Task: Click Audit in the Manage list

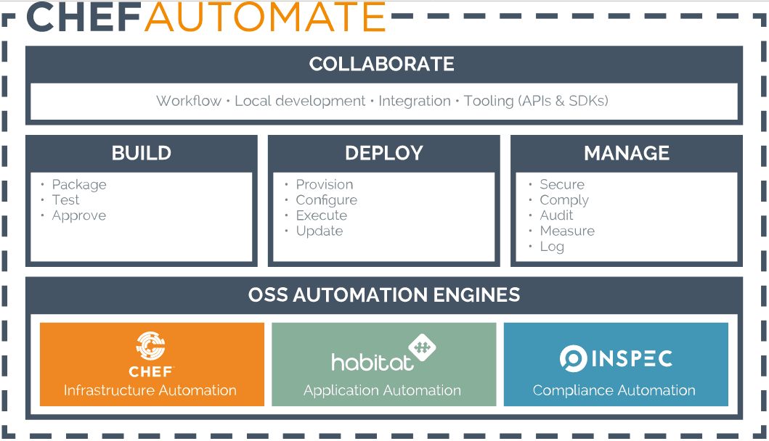Action: 556,215
